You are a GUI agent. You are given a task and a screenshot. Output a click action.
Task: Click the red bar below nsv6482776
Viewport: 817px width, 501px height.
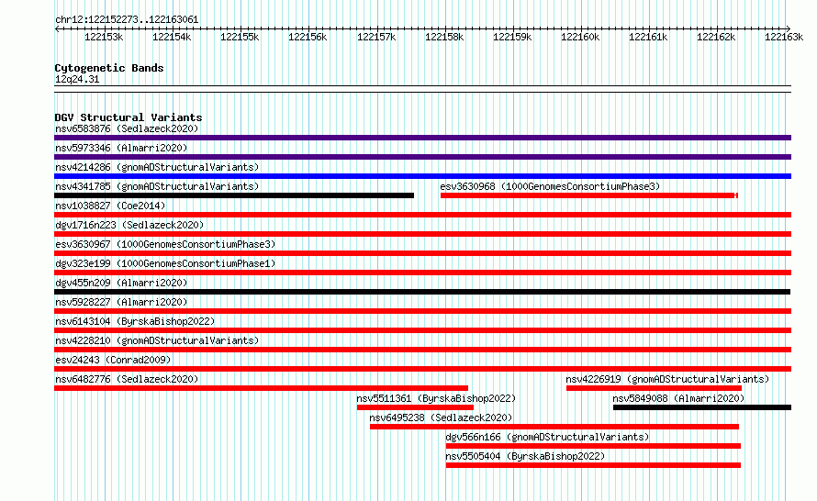261,388
